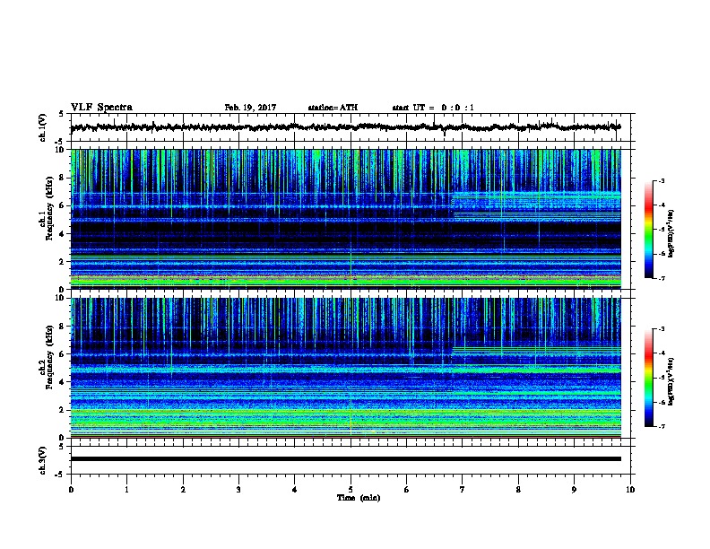Click time axis tick label "5"
Viewport: 710px width, 549px height.
click(x=351, y=490)
